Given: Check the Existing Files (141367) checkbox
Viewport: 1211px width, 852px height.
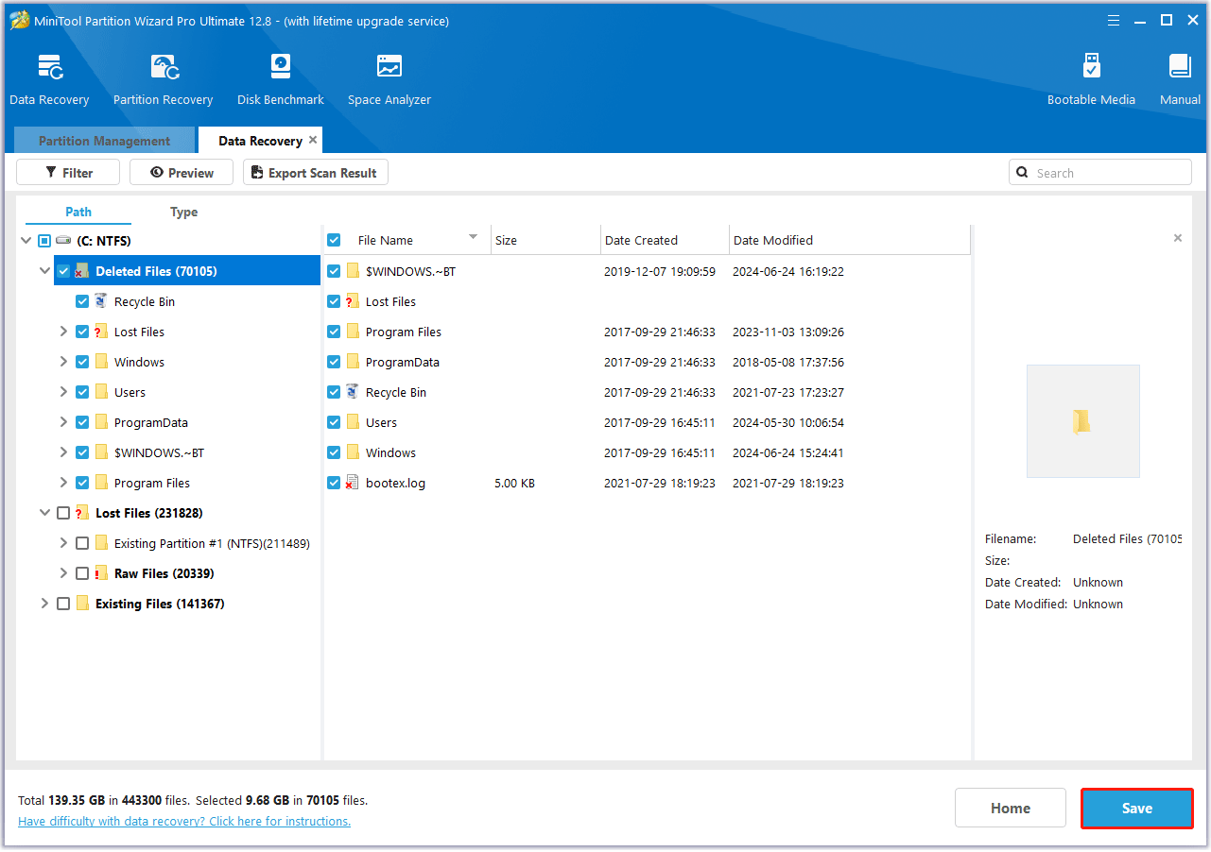Looking at the screenshot, I should pos(63,604).
